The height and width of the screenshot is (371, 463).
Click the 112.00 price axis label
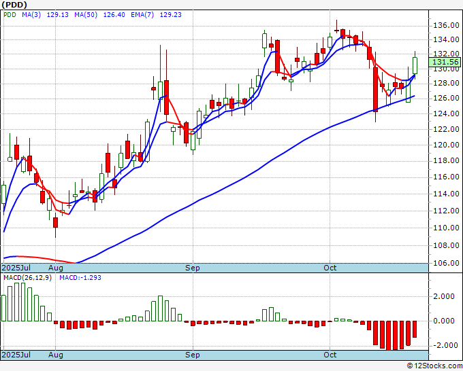(446, 211)
